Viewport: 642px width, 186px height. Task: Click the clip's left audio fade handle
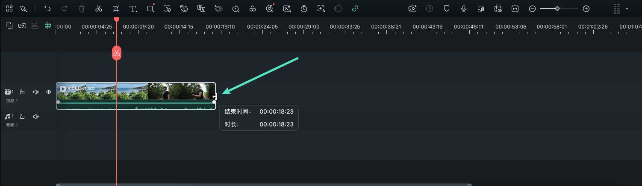click(59, 102)
